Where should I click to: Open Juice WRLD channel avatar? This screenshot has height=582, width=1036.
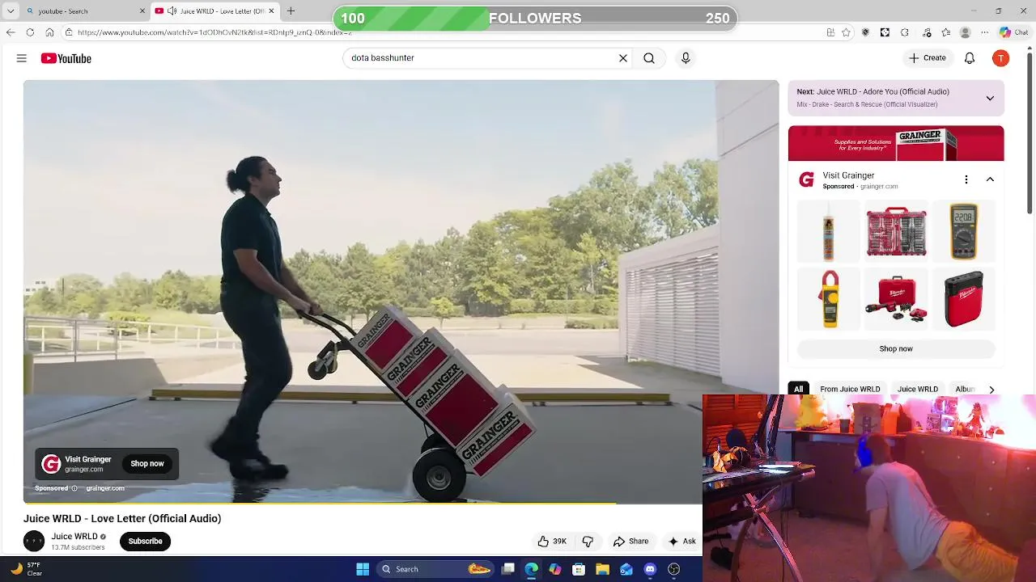pyautogui.click(x=34, y=542)
